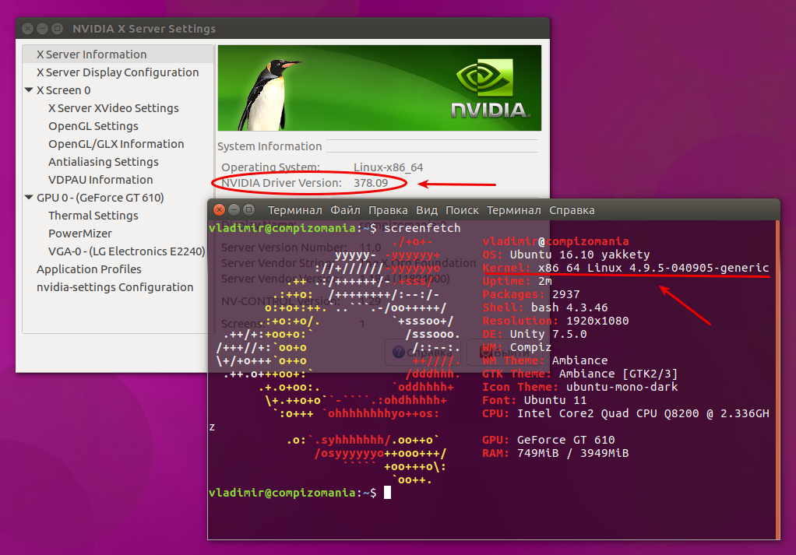Open PowerMizer page
Viewport: 796px width, 555px height.
click(x=79, y=234)
